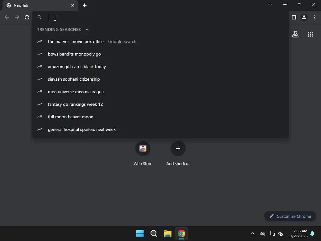Open Google apps grid
The width and height of the screenshot is (321, 241).
[x=310, y=34]
